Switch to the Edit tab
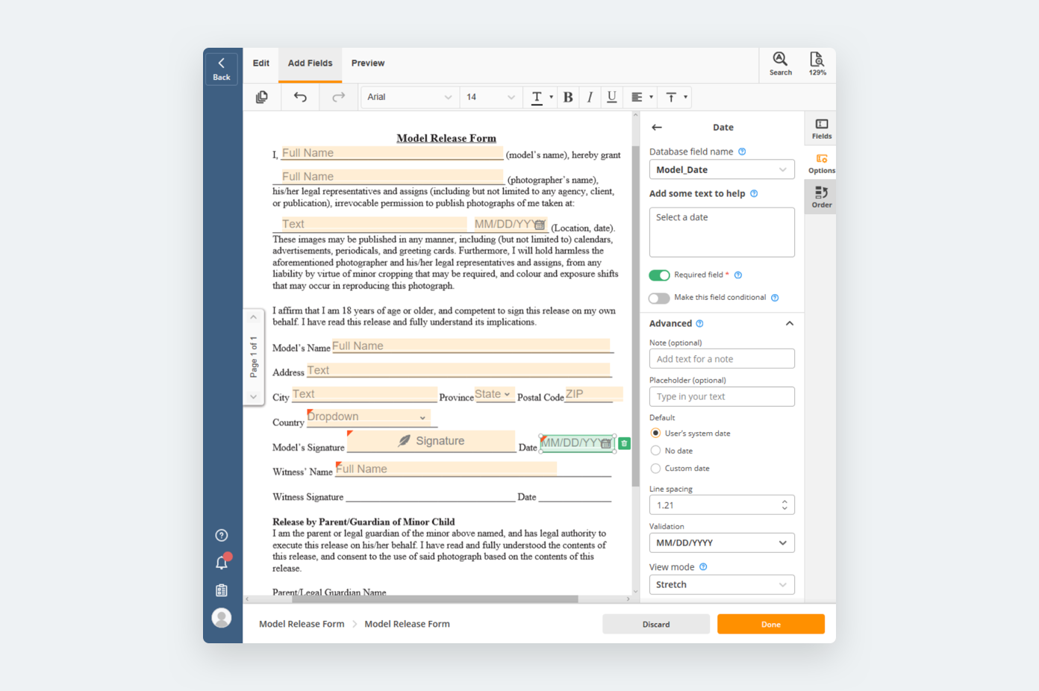 (x=260, y=63)
